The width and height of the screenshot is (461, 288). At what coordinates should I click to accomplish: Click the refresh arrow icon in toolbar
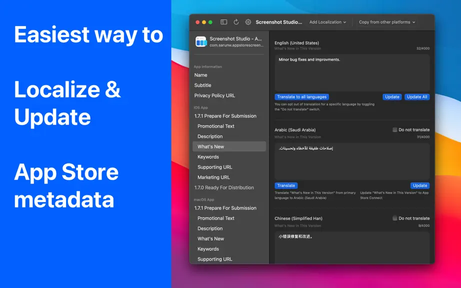(x=236, y=22)
